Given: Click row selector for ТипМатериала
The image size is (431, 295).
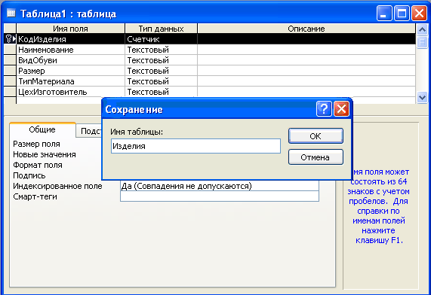Looking at the screenshot, I should [10, 81].
